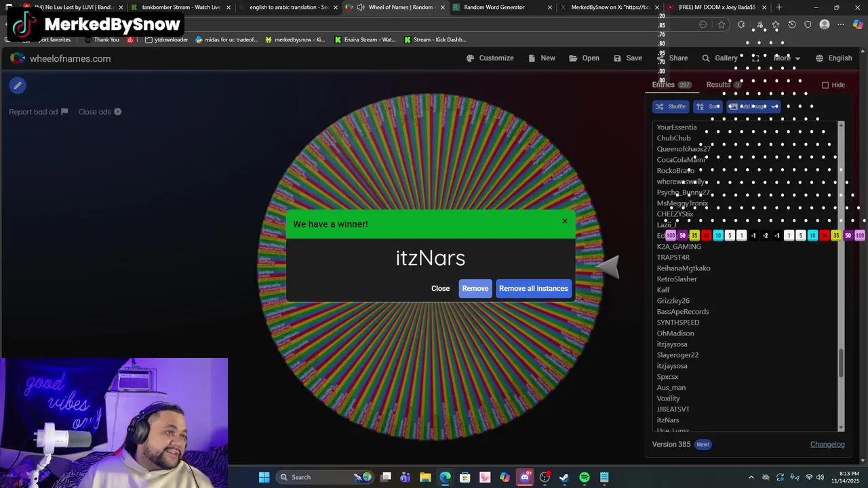Go to wheelofnames.com home logo
The height and width of the screenshot is (488, 868).
pos(60,59)
